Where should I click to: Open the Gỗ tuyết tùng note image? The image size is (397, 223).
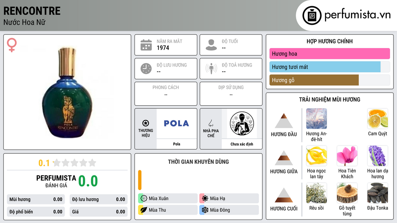pyautogui.click(x=347, y=193)
